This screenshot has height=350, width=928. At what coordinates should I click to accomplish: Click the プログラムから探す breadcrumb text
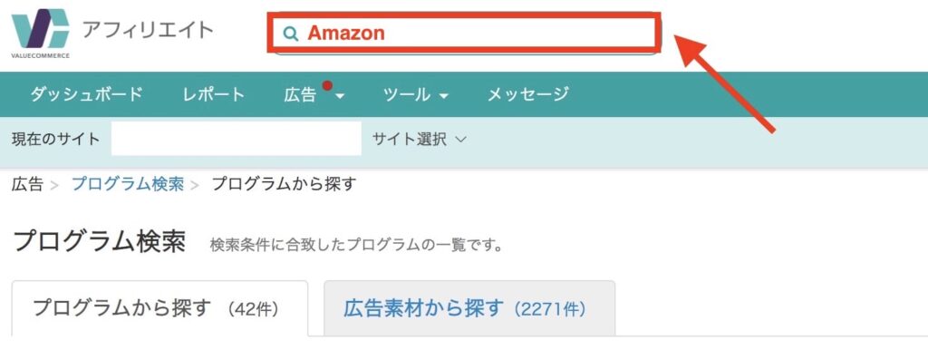284,184
